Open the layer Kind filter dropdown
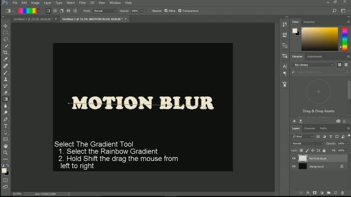This screenshot has width=351, height=197. tap(303, 136)
